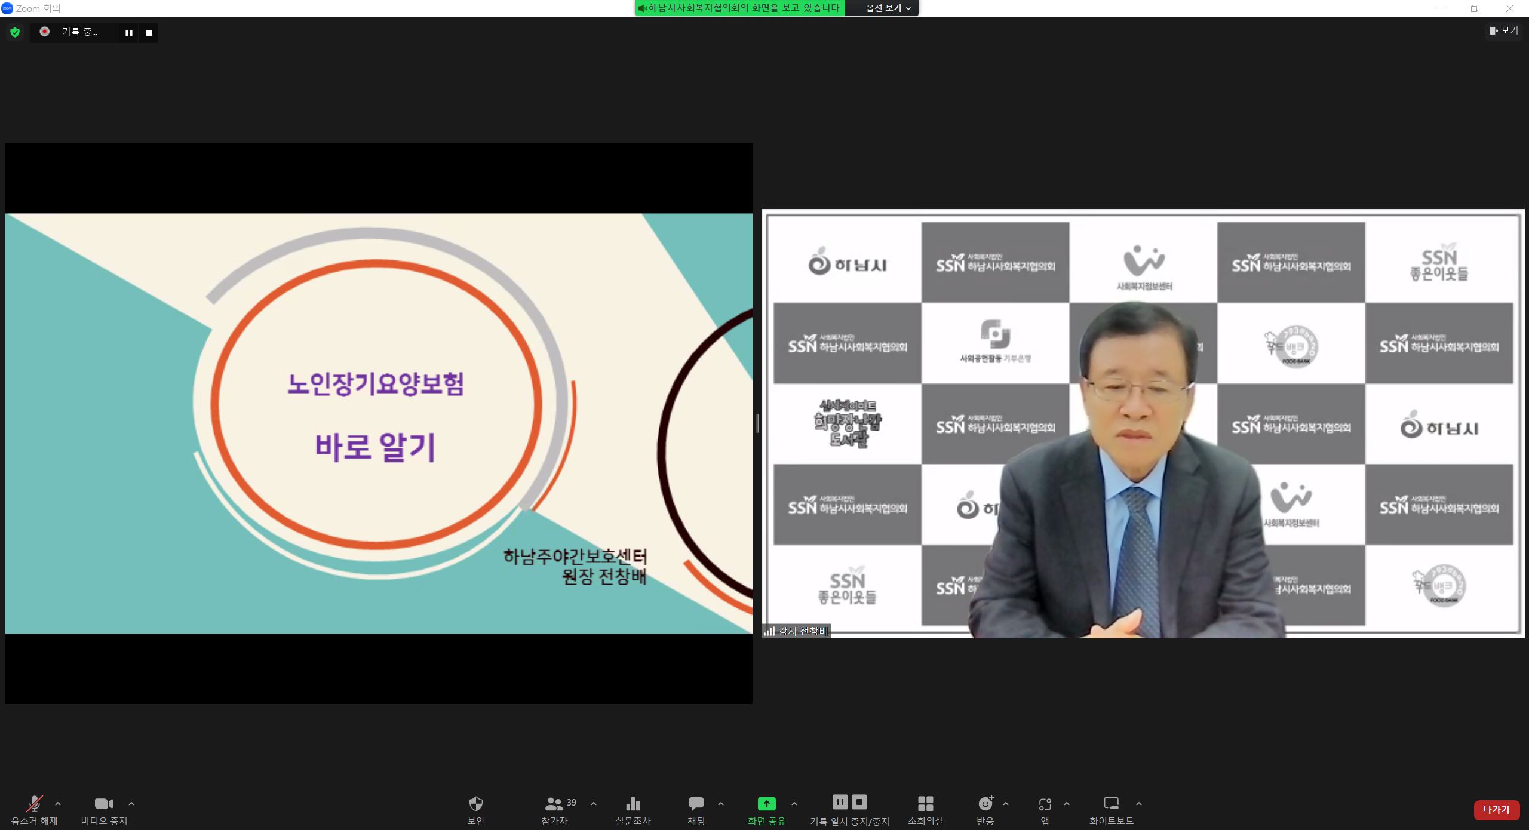Expand audio options arrow beside microphone
Viewport: 1529px width, 830px height.
point(58,804)
